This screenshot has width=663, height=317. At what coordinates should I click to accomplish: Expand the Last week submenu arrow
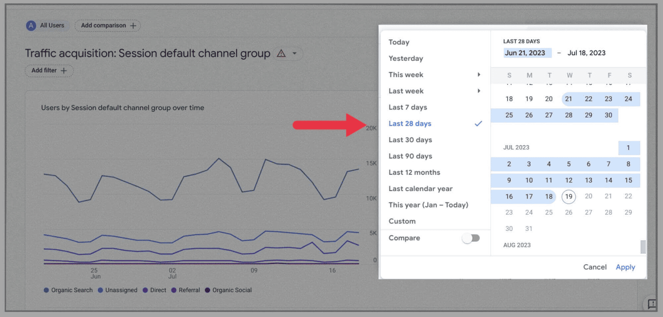click(479, 91)
